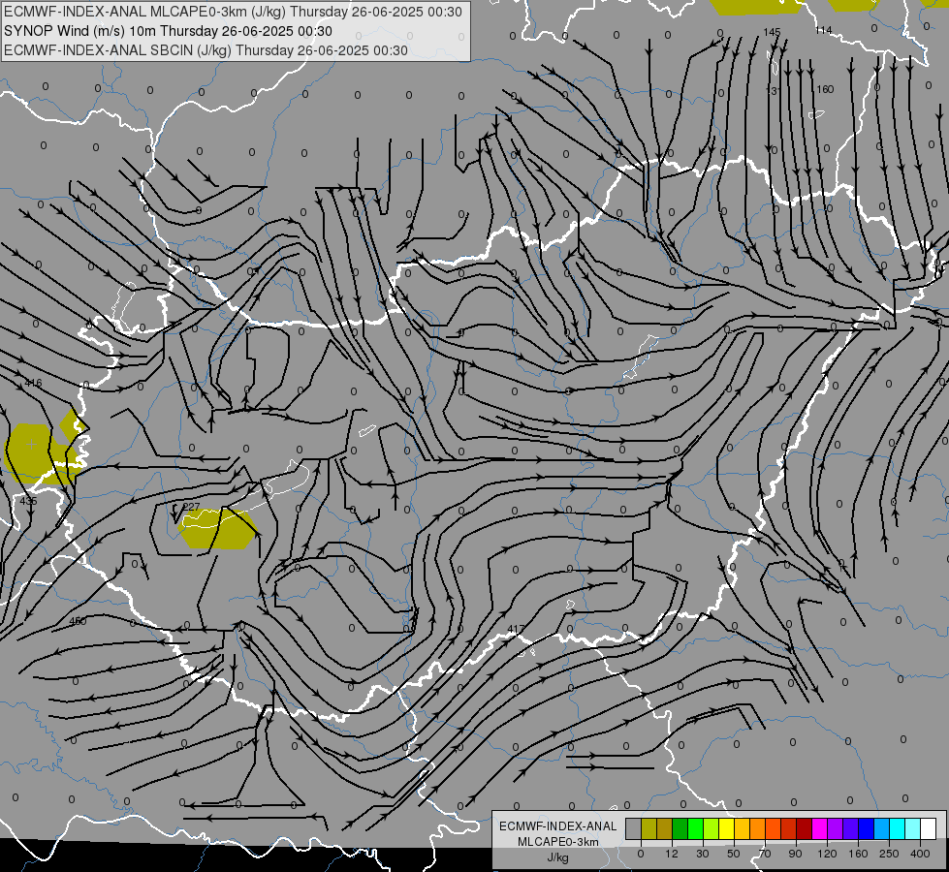Click the station value 114 on the map

click(x=824, y=30)
